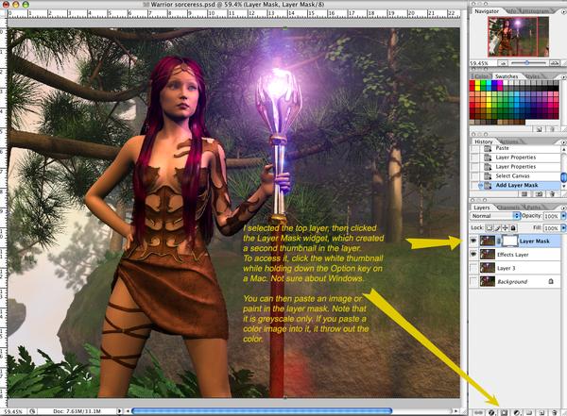This screenshot has height=416, width=567.
Task: Open the Fill slider arrow in Layers panel
Action: point(563,228)
